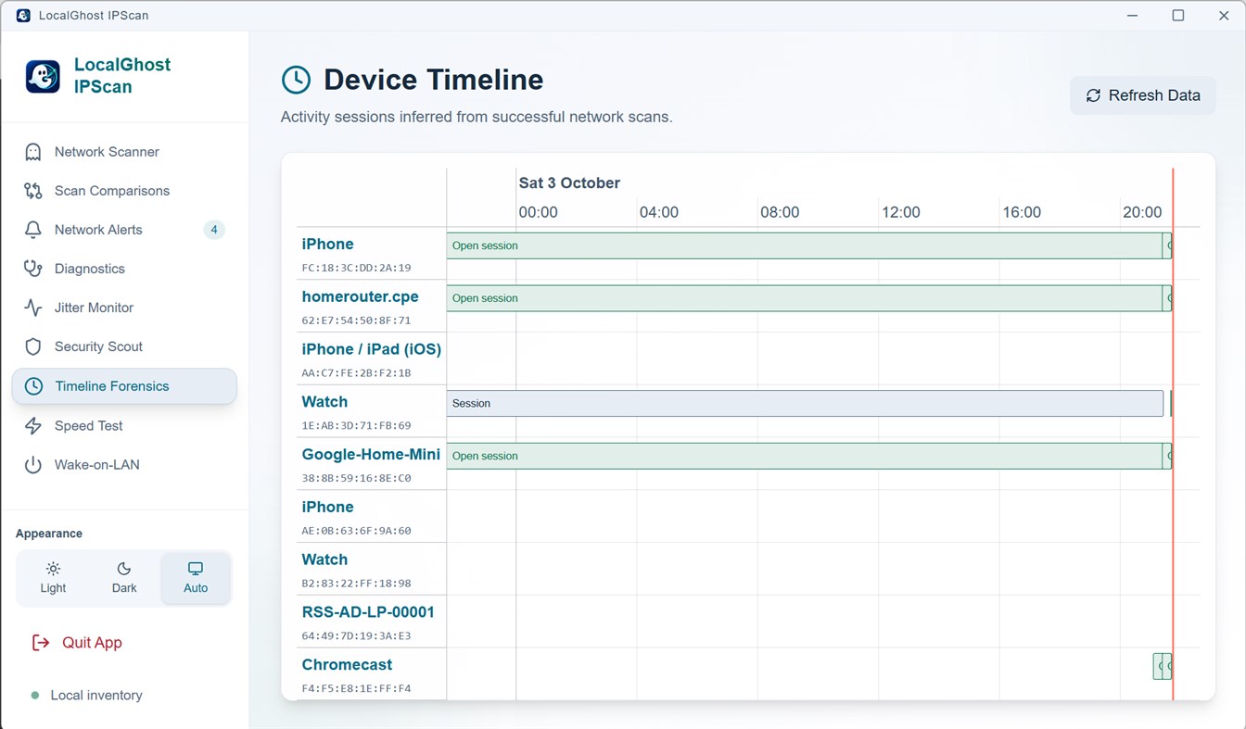Image resolution: width=1246 pixels, height=729 pixels.
Task: Click the Device Timeline clock header icon
Action: (296, 80)
